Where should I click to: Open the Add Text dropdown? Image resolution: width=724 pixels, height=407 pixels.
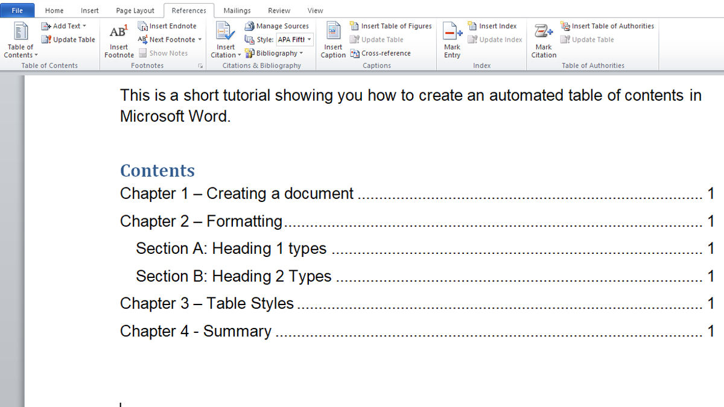click(x=65, y=26)
